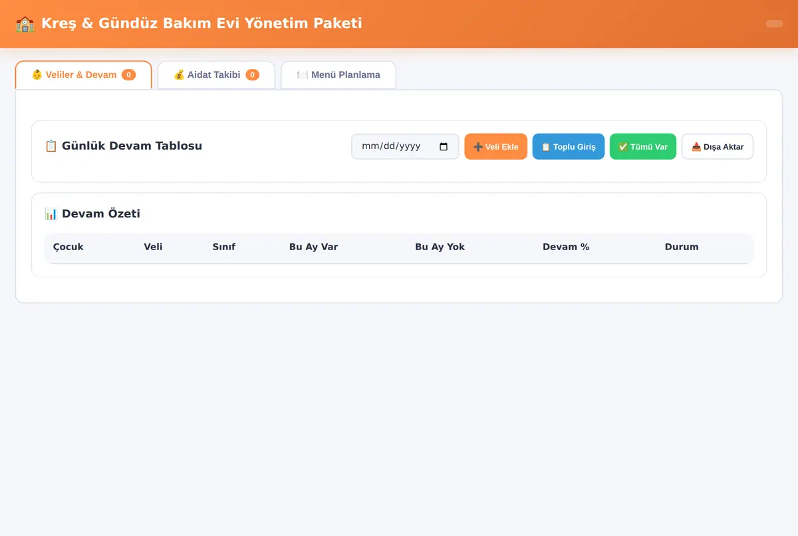Open the Menü Planlama tab
The image size is (798, 536).
click(x=338, y=75)
